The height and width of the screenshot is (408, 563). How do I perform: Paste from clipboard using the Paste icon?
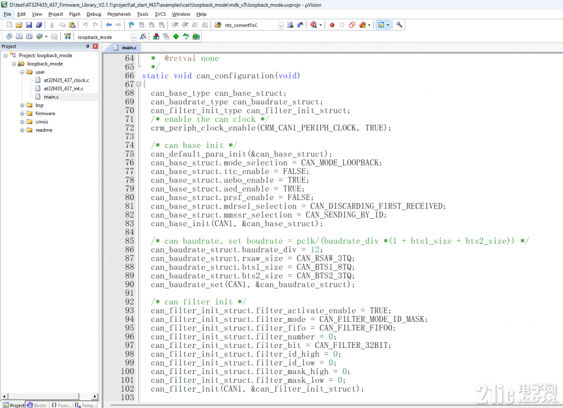[72, 25]
